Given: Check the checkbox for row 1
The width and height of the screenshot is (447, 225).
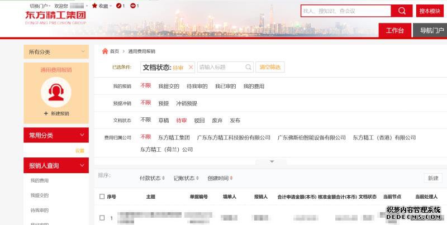Looking at the screenshot, I should (102, 218).
